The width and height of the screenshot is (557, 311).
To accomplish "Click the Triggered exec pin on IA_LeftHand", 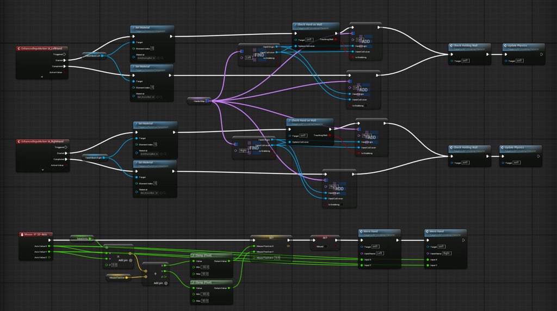I will (64, 54).
